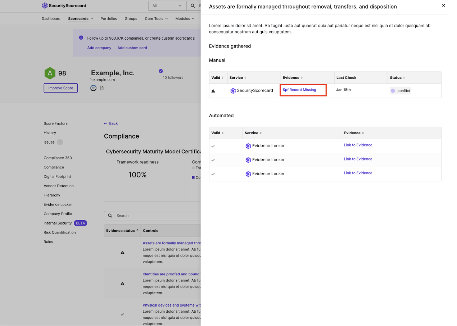Sort by Evidence status column

(x=122, y=231)
